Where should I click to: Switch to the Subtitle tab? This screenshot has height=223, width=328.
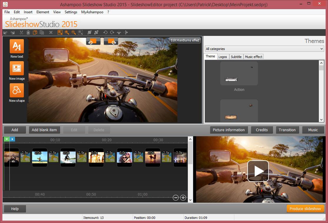(236, 57)
